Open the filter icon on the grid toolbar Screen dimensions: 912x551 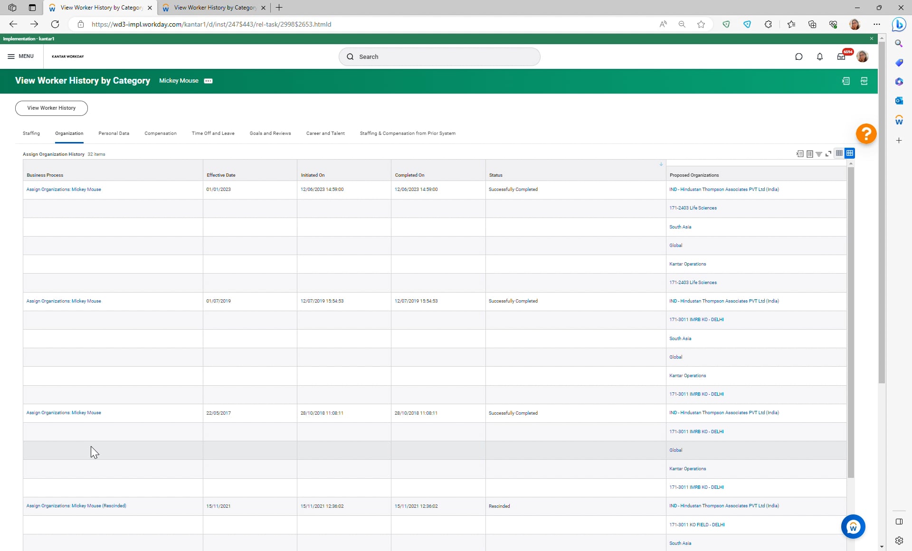pyautogui.click(x=819, y=153)
